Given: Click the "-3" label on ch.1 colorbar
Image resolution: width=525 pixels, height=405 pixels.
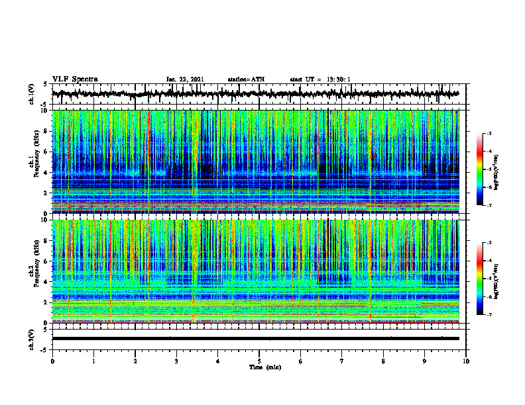Looking at the screenshot, I should 489,134.
